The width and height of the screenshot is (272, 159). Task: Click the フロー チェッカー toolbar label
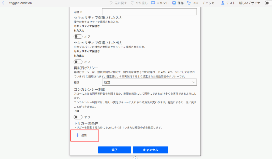pyautogui.click(x=205, y=3)
